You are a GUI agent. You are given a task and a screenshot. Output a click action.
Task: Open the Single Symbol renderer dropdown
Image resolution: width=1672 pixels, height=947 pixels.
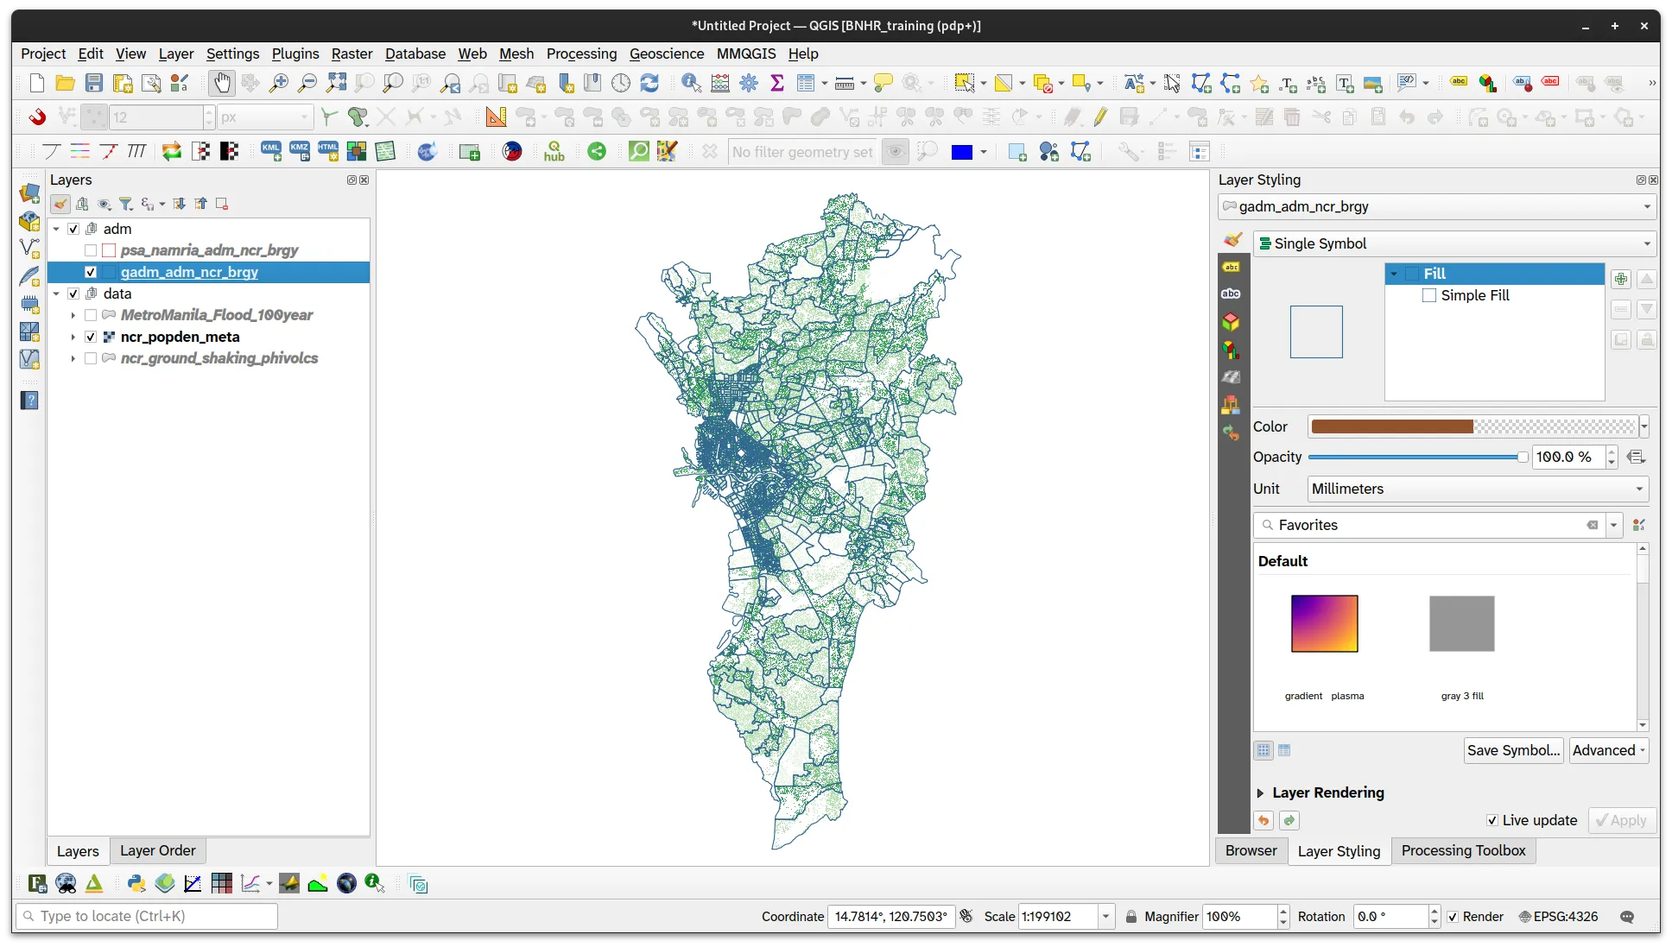(x=1454, y=243)
